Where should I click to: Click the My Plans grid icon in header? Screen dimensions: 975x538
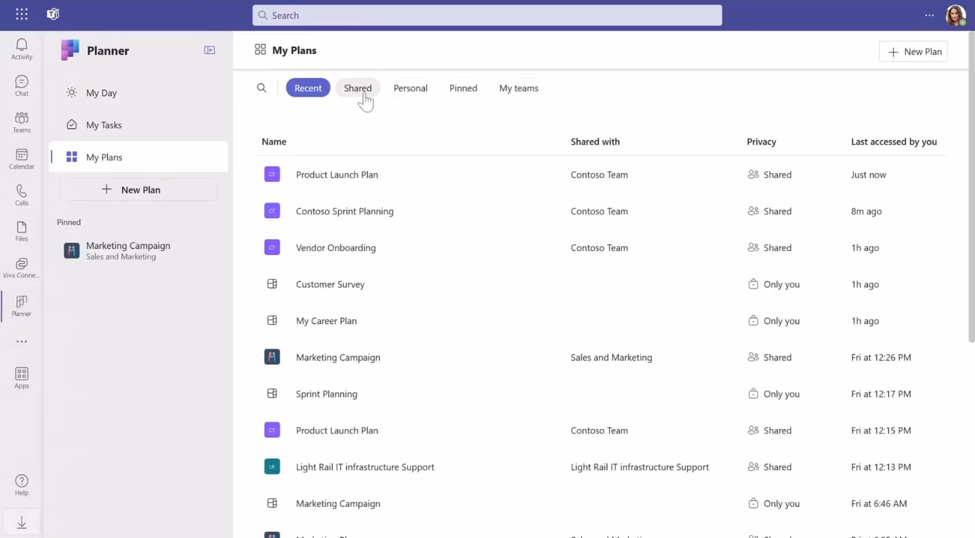click(260, 50)
